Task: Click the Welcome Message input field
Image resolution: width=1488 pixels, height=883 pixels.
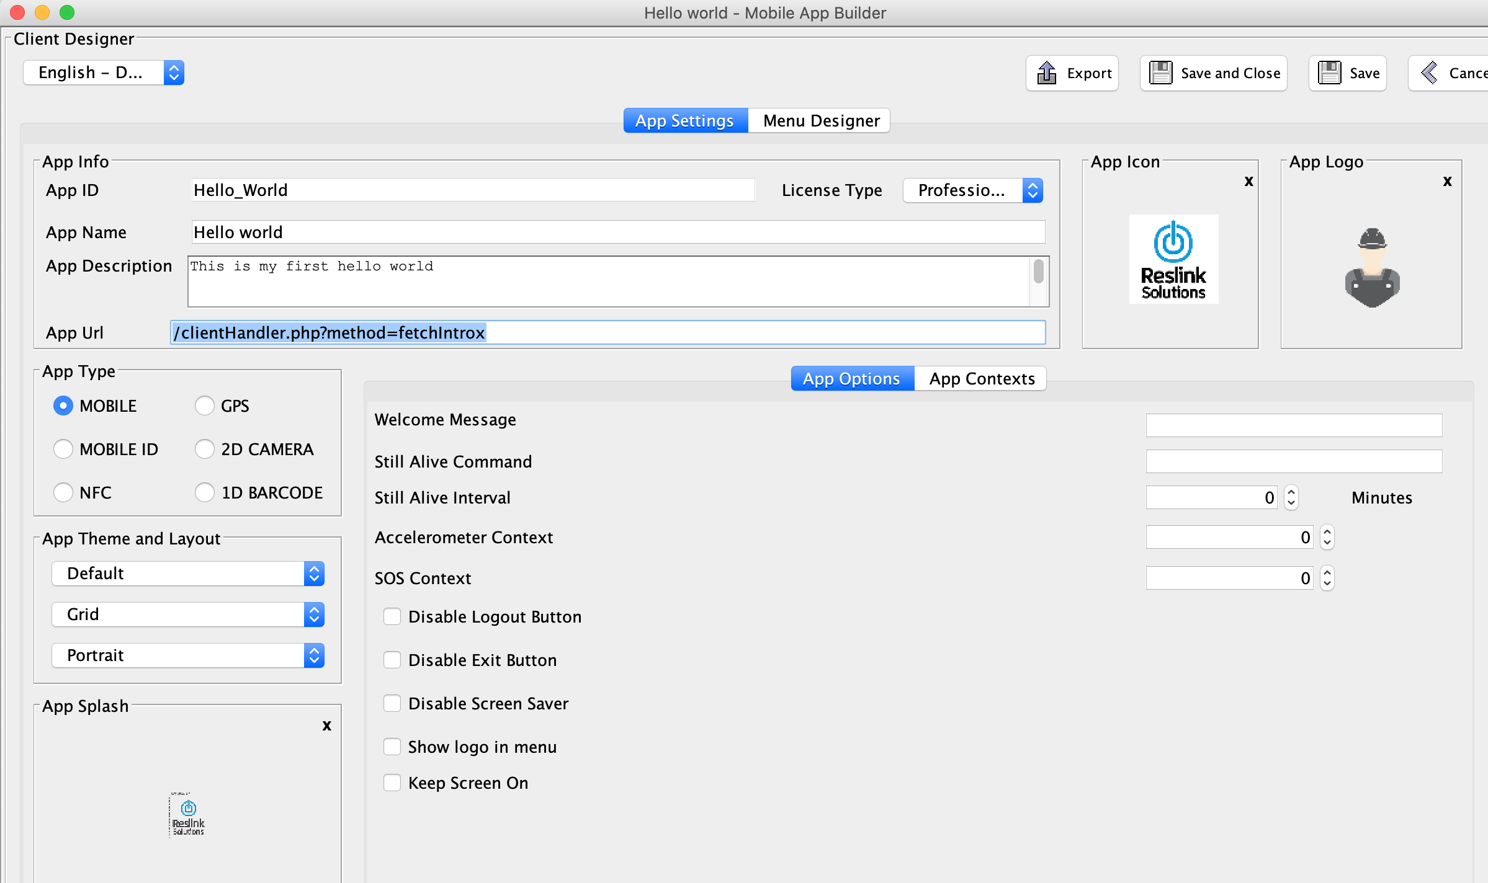Action: (1293, 425)
